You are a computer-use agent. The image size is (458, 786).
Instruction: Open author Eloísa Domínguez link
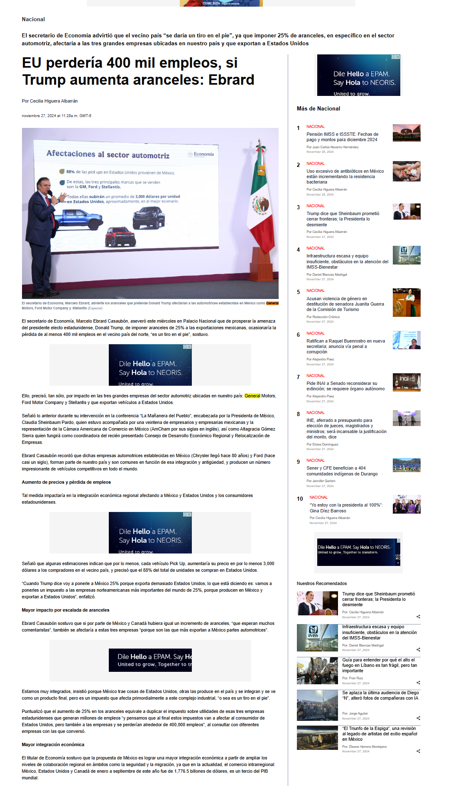point(326,444)
